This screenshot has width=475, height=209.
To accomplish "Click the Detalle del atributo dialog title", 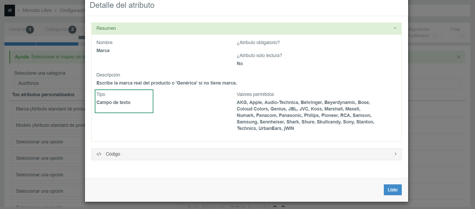I will (122, 5).
